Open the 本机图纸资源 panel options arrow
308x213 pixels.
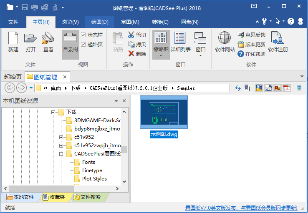click(x=116, y=101)
